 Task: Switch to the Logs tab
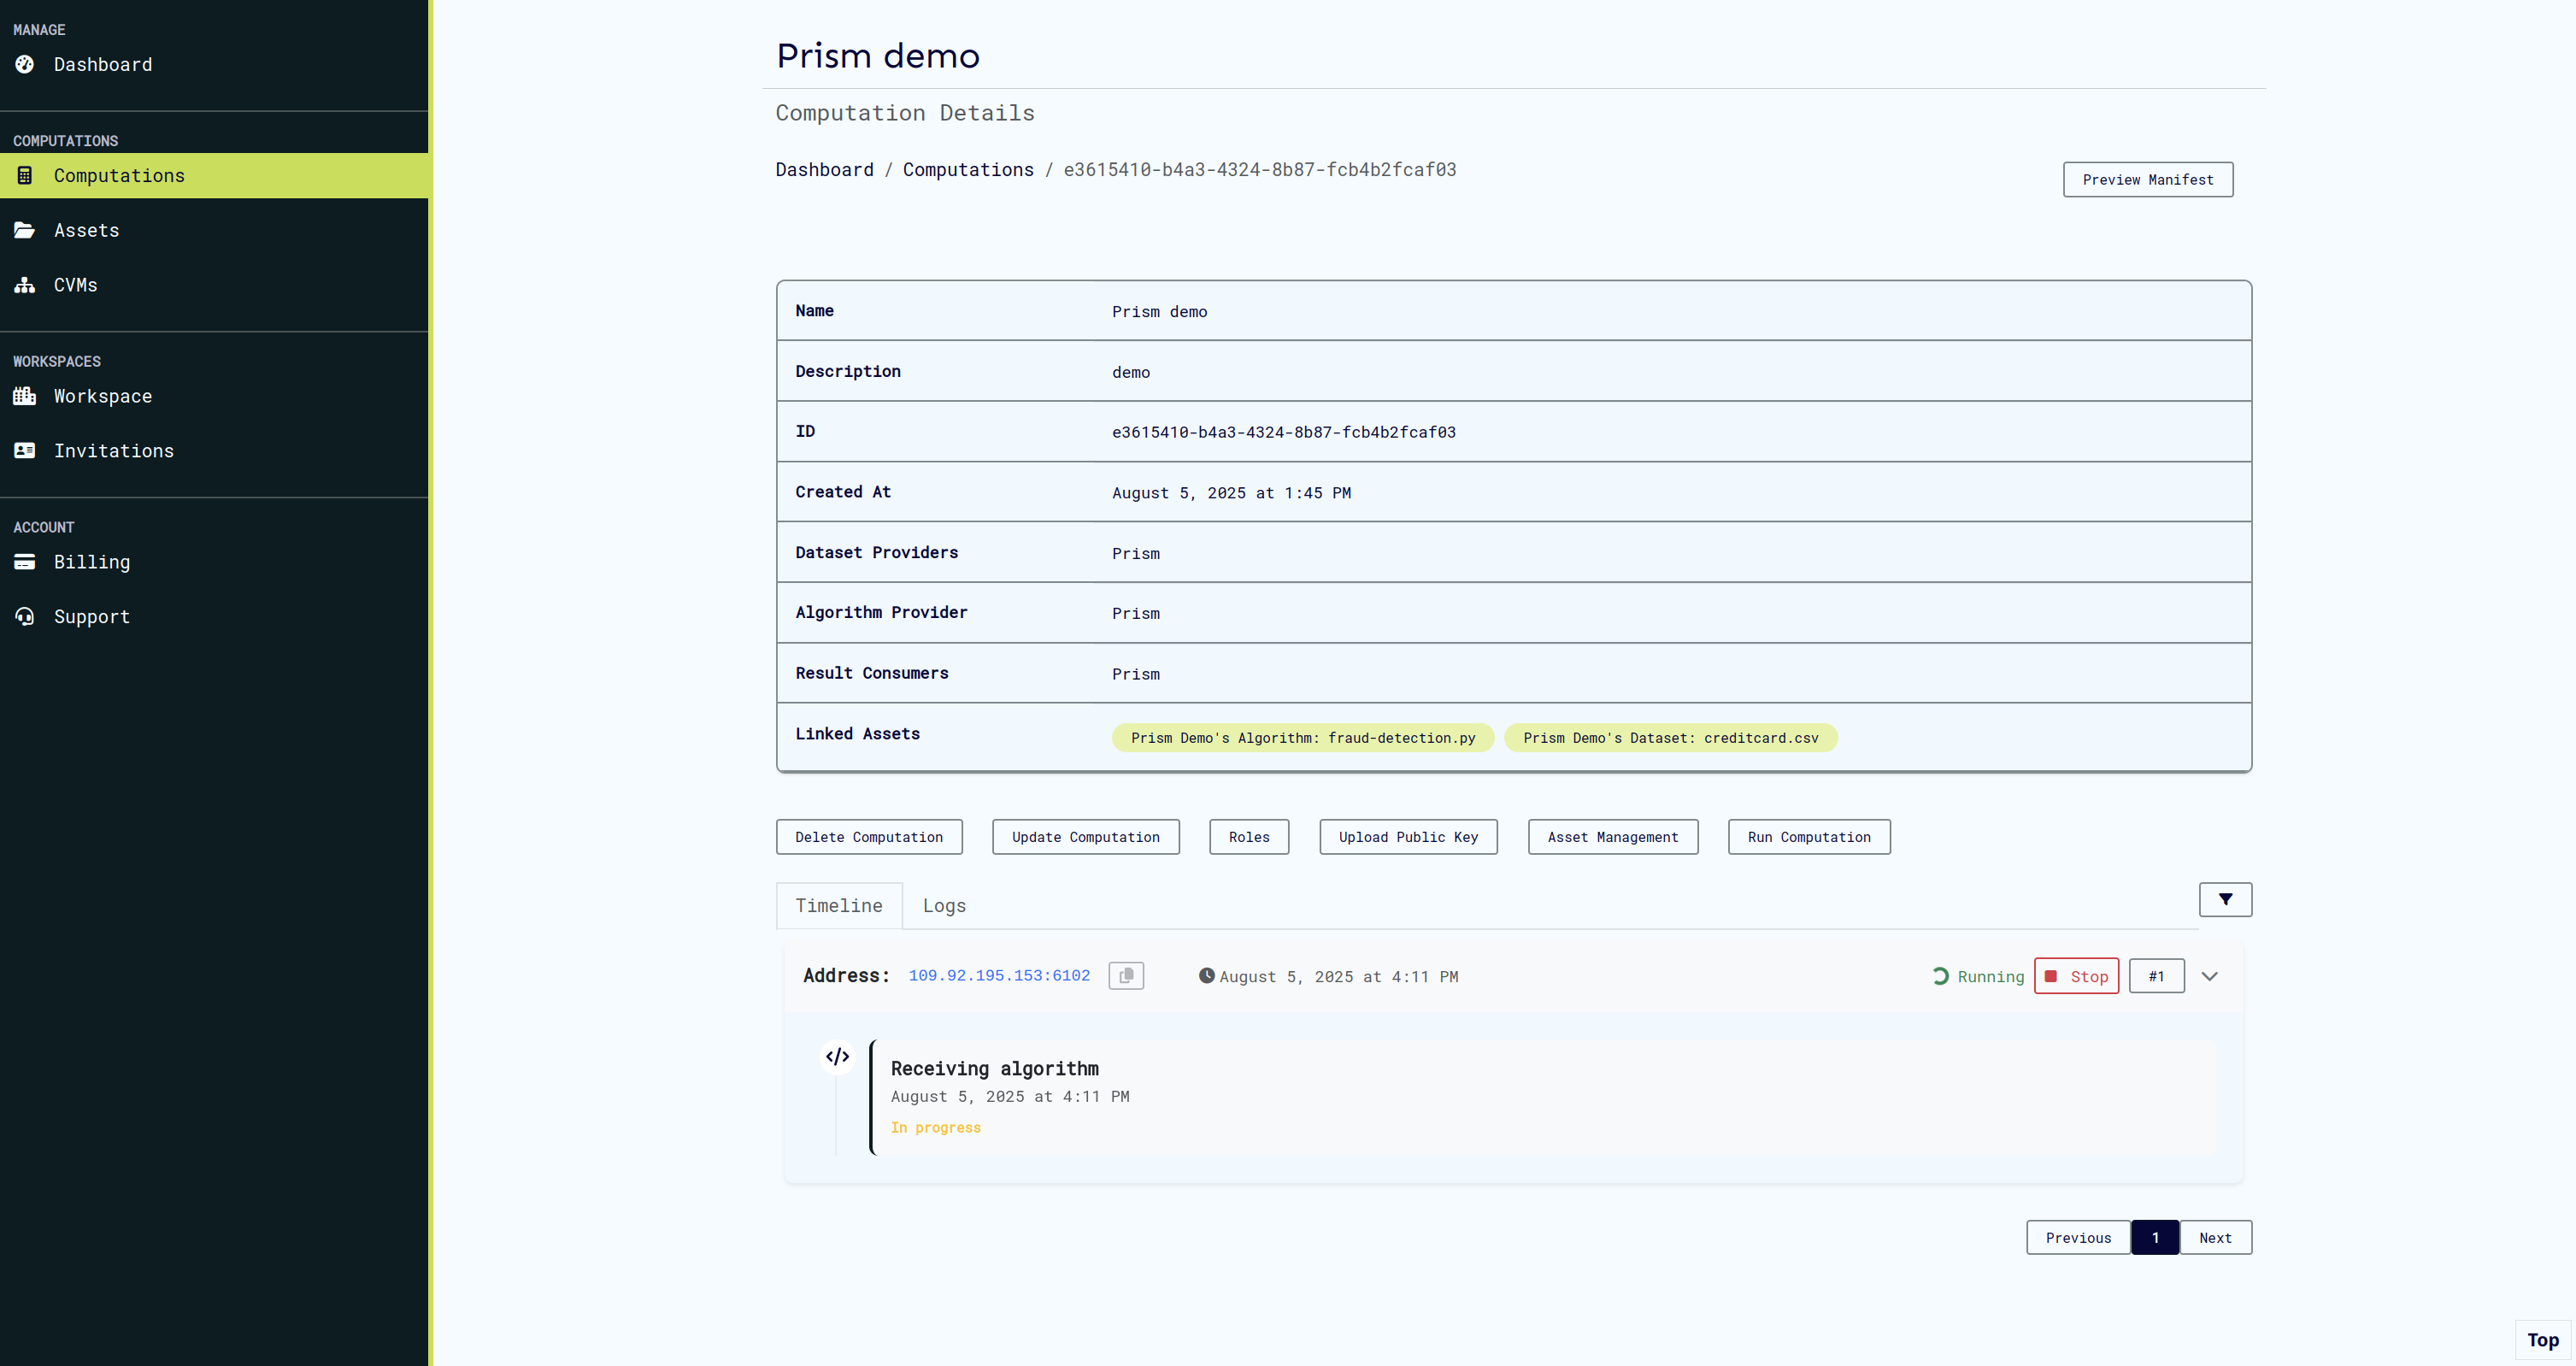944,905
